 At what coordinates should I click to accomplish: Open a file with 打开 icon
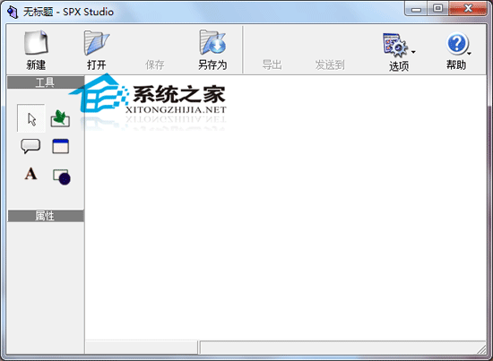pyautogui.click(x=97, y=42)
